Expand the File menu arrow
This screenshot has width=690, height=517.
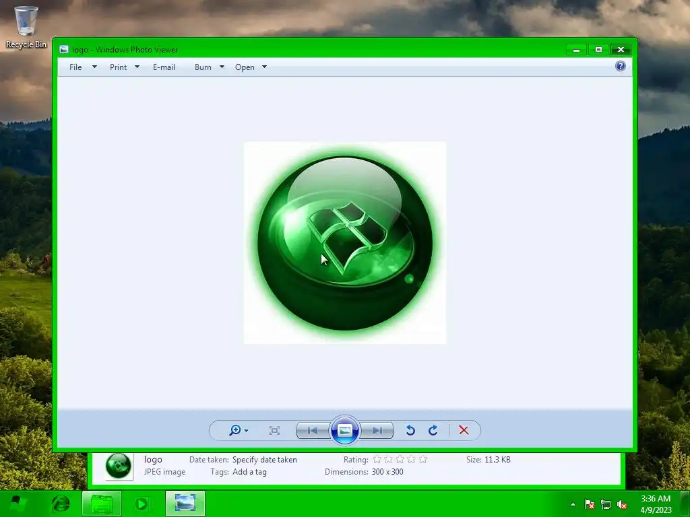pyautogui.click(x=94, y=67)
